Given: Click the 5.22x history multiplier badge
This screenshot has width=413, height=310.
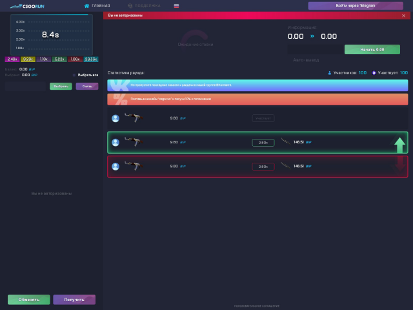Looking at the screenshot, I should (x=59, y=59).
